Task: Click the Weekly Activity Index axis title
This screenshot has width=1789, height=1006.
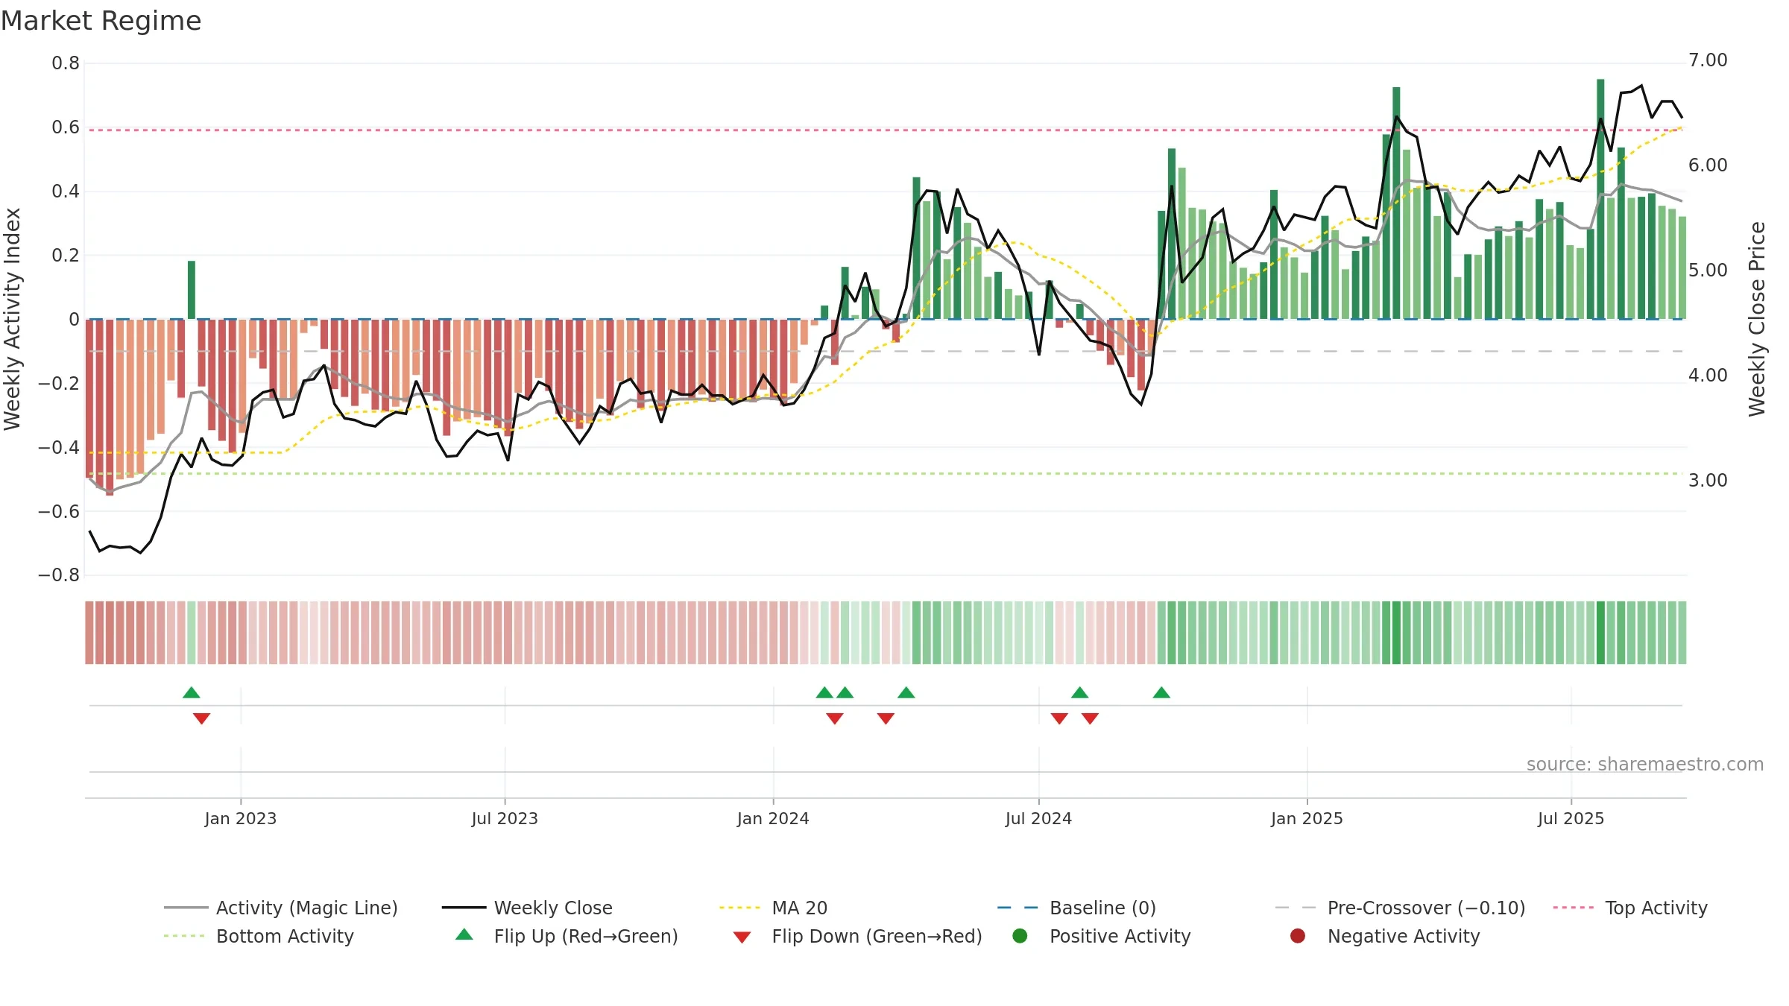Action: coord(13,319)
